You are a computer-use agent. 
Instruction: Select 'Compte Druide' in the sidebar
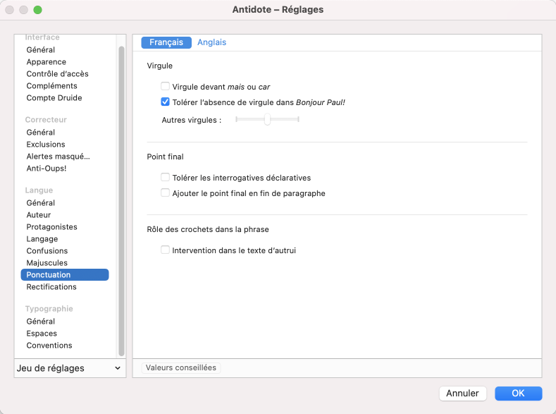(x=54, y=98)
